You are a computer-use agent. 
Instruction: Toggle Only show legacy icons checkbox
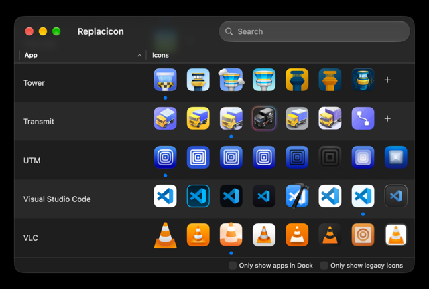pyautogui.click(x=324, y=265)
